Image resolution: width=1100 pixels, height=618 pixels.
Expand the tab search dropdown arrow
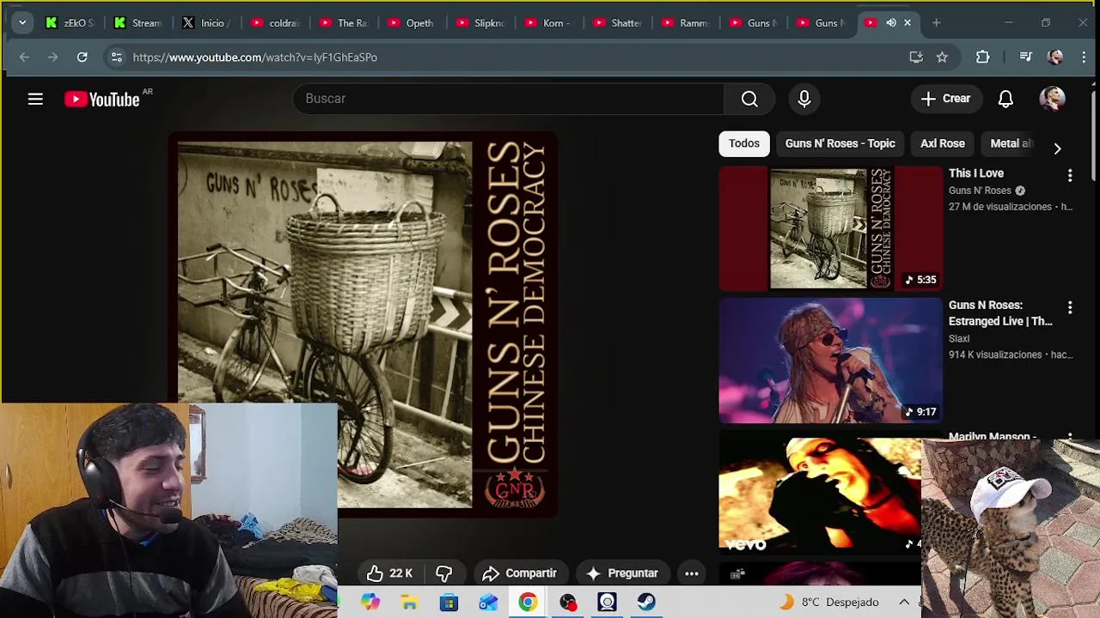tap(22, 23)
